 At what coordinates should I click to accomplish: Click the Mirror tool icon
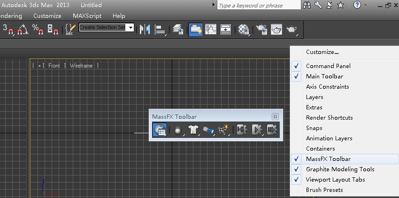(145, 29)
